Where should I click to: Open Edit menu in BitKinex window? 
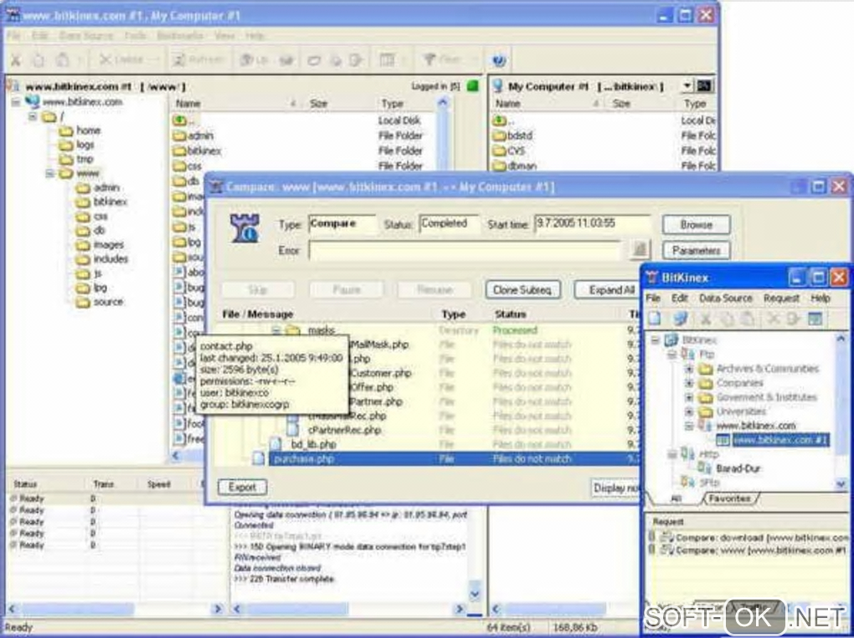679,298
